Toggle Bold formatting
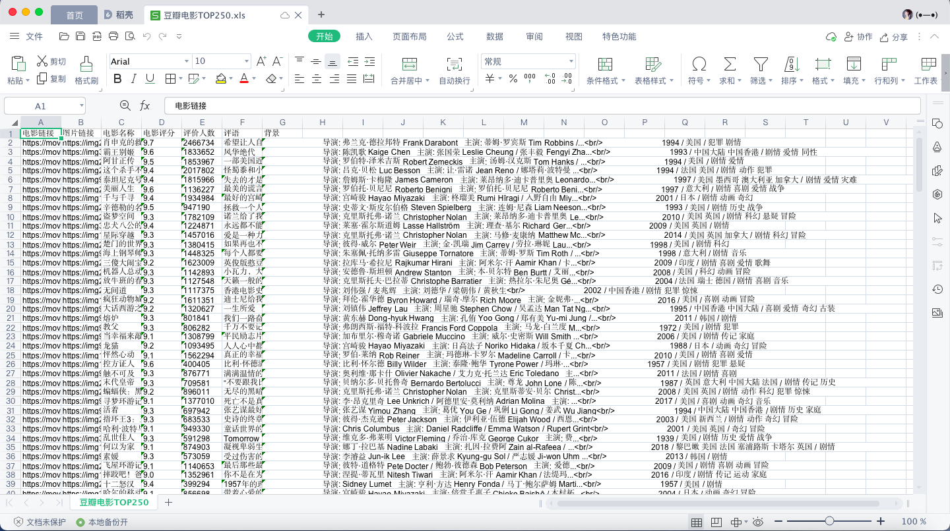The width and height of the screenshot is (950, 531). (x=117, y=78)
